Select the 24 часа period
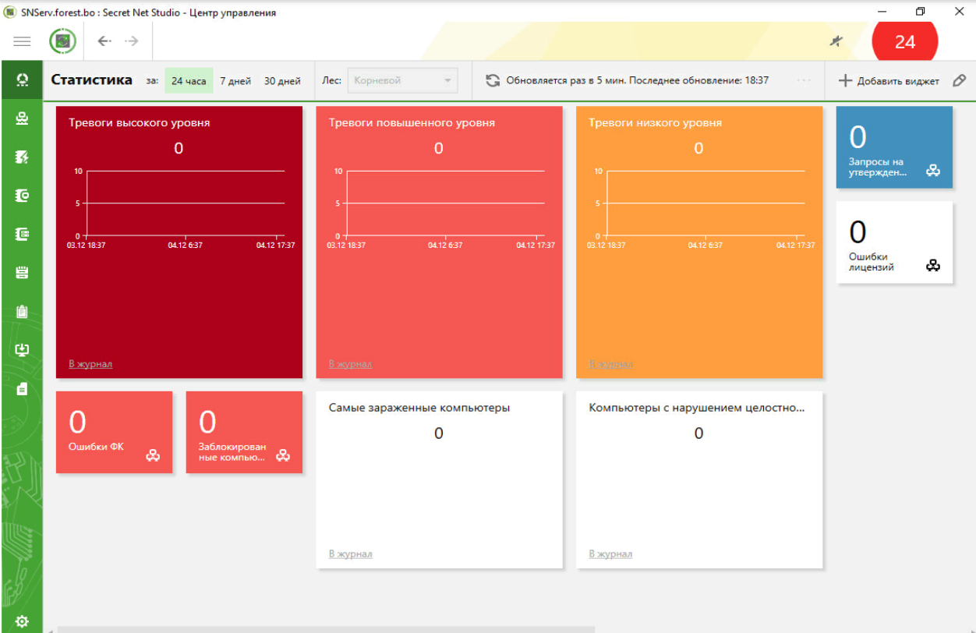This screenshot has height=633, width=976. click(189, 80)
